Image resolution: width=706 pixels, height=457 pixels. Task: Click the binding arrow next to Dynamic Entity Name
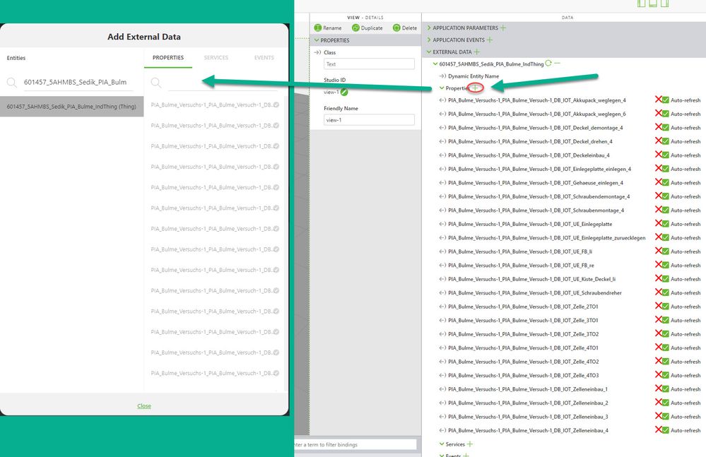click(442, 76)
